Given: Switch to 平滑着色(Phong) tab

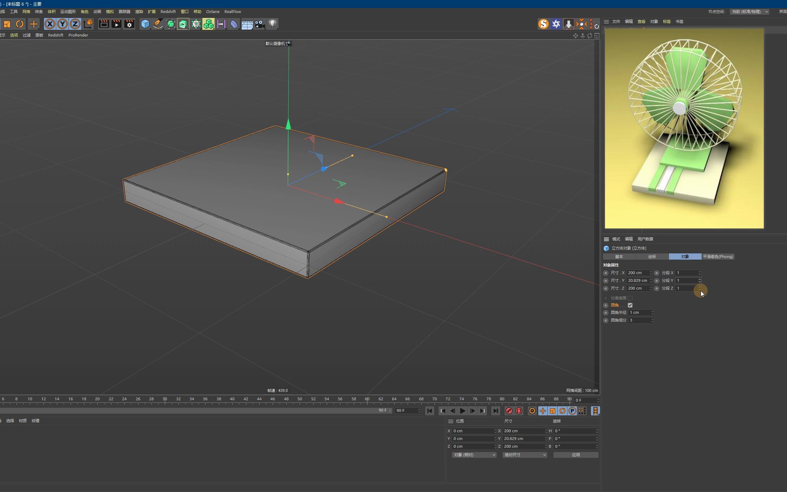Looking at the screenshot, I should pos(718,257).
